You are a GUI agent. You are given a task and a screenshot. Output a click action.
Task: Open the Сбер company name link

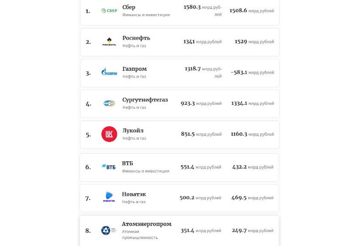pos(129,7)
